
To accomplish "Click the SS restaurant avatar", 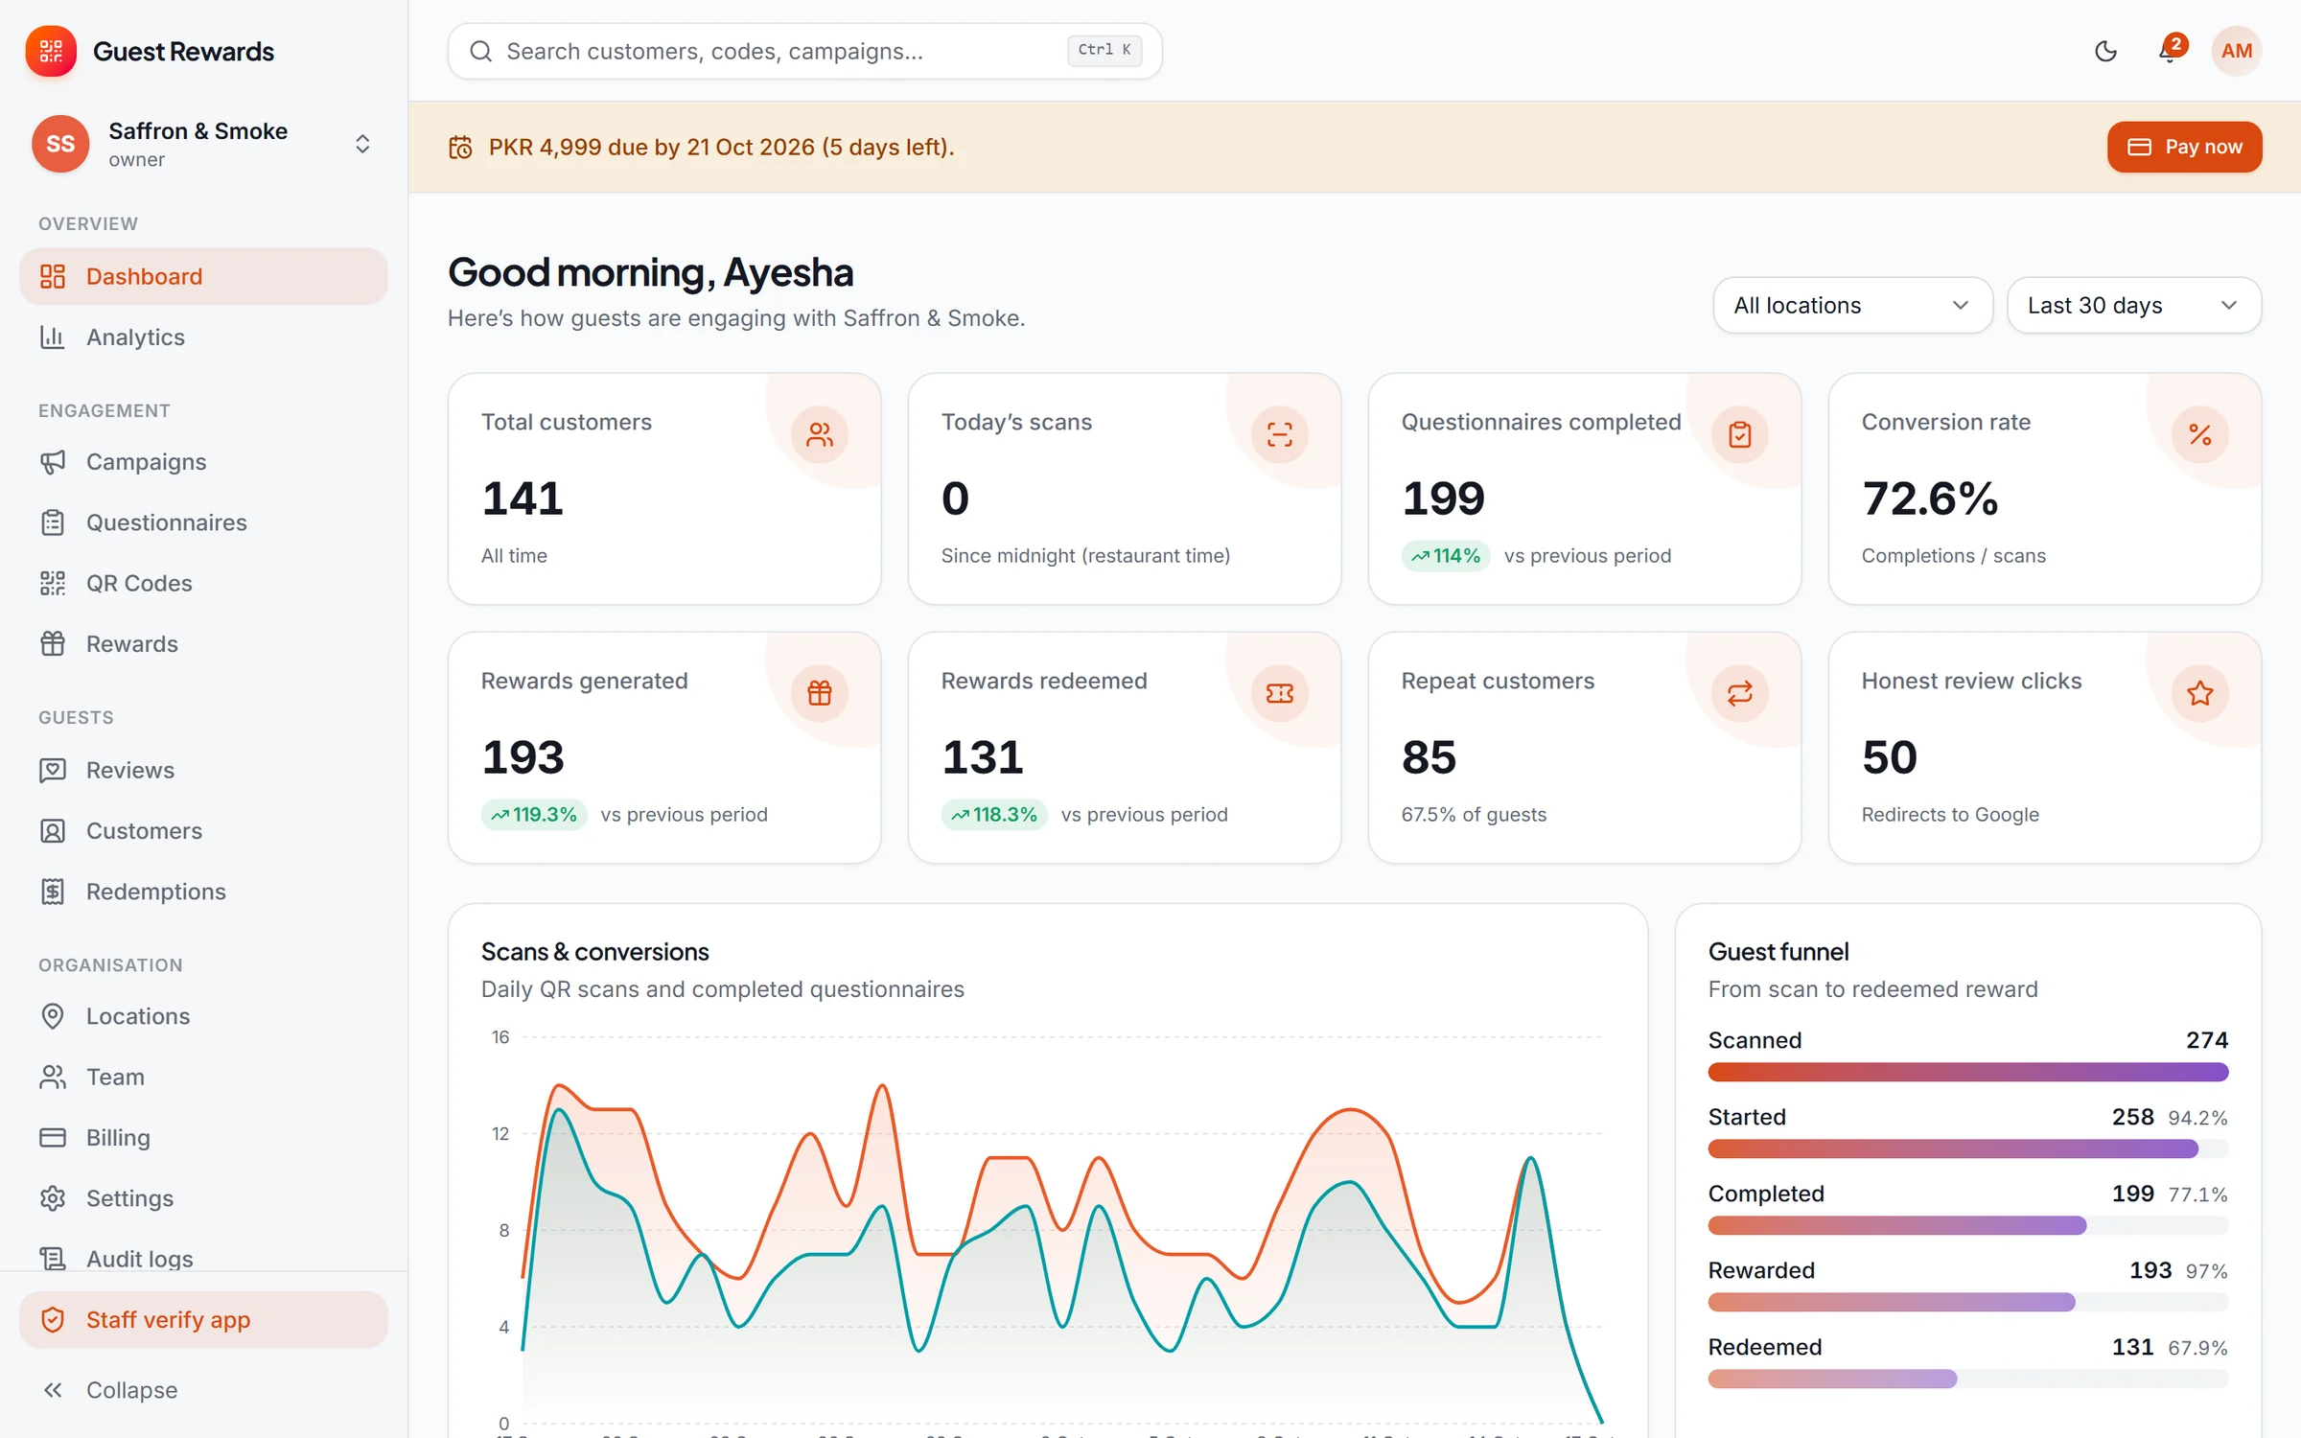I will coord(60,144).
